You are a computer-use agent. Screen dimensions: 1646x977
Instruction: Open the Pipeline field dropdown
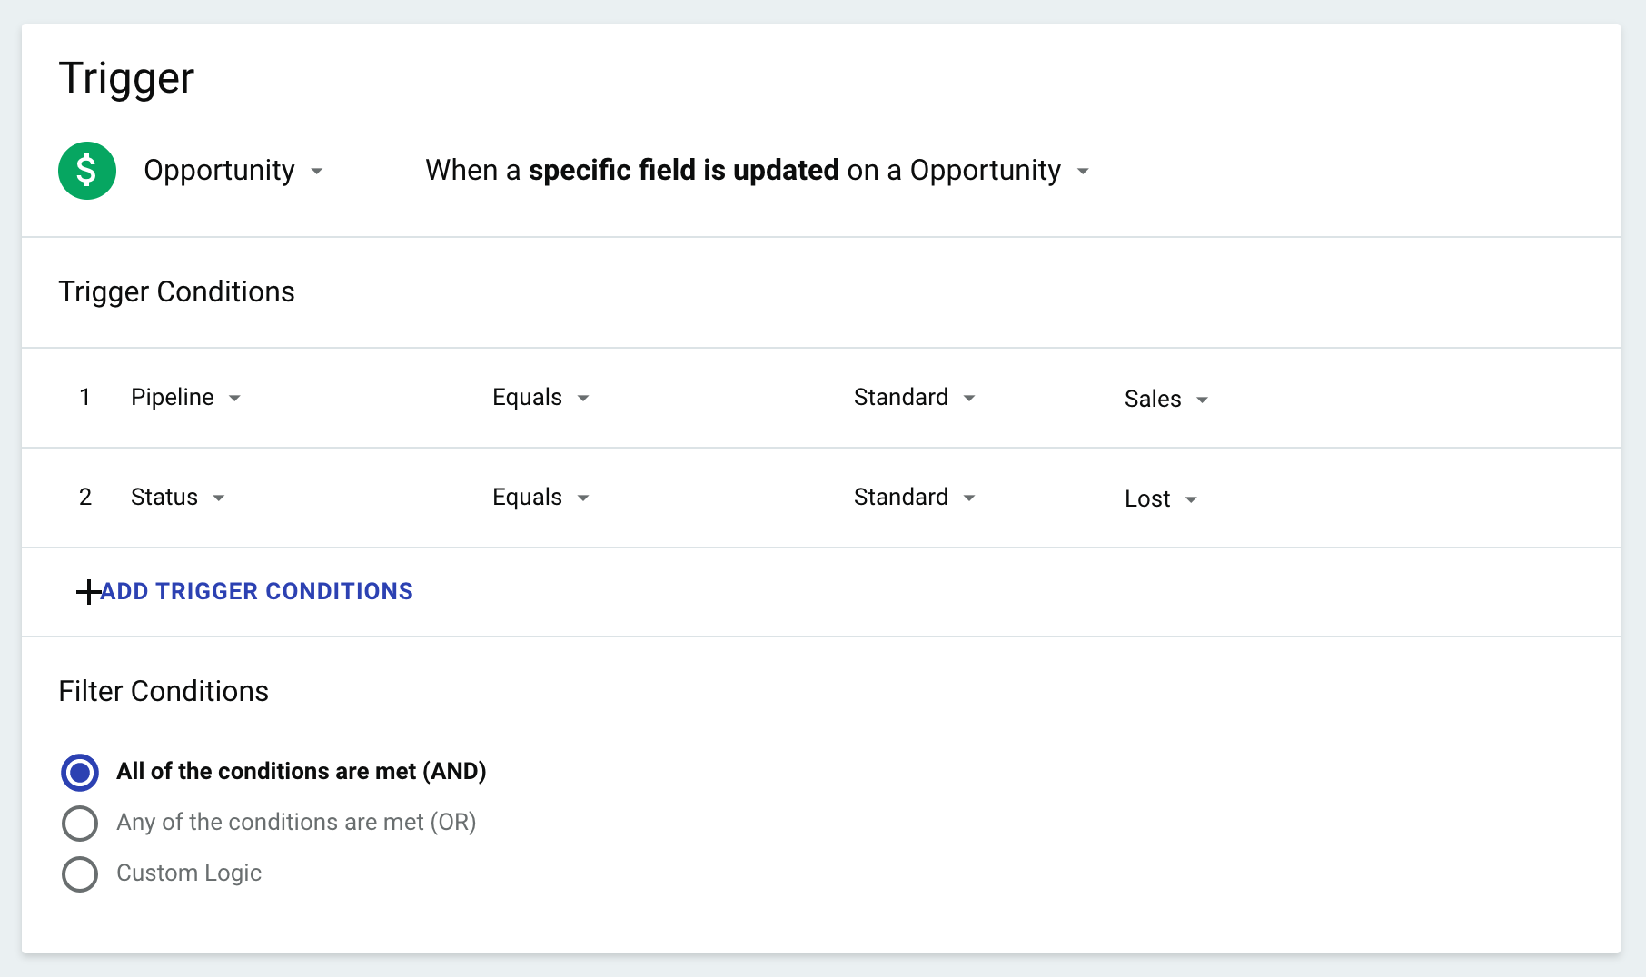click(185, 398)
